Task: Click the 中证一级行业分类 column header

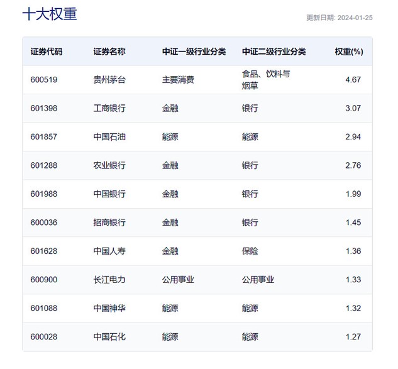Action: [x=194, y=52]
